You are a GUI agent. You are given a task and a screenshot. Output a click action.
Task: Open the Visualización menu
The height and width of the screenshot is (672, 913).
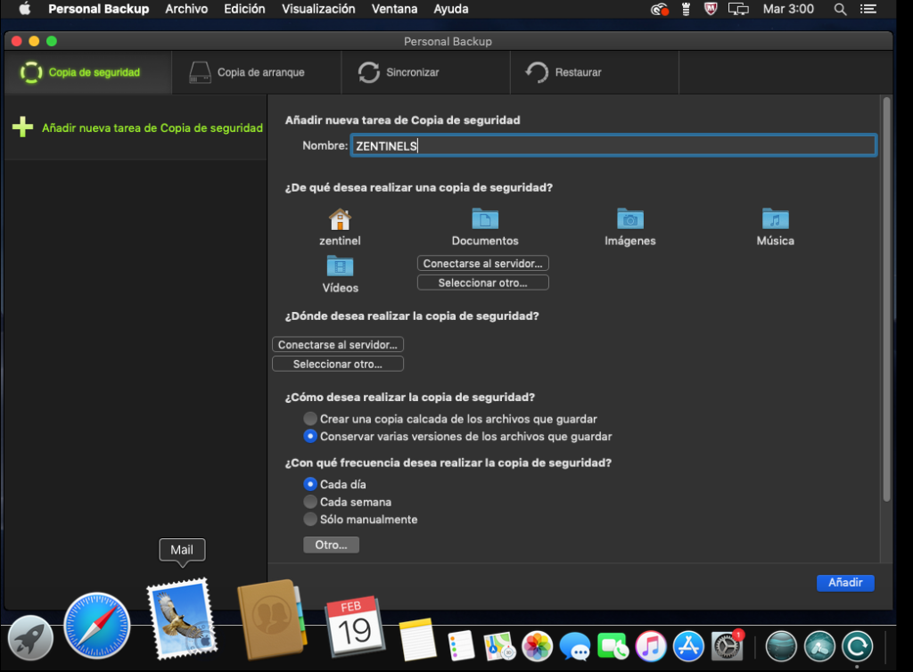318,9
